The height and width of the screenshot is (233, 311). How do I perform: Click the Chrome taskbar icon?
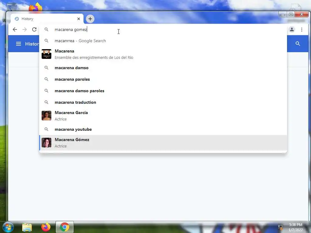[65, 227]
